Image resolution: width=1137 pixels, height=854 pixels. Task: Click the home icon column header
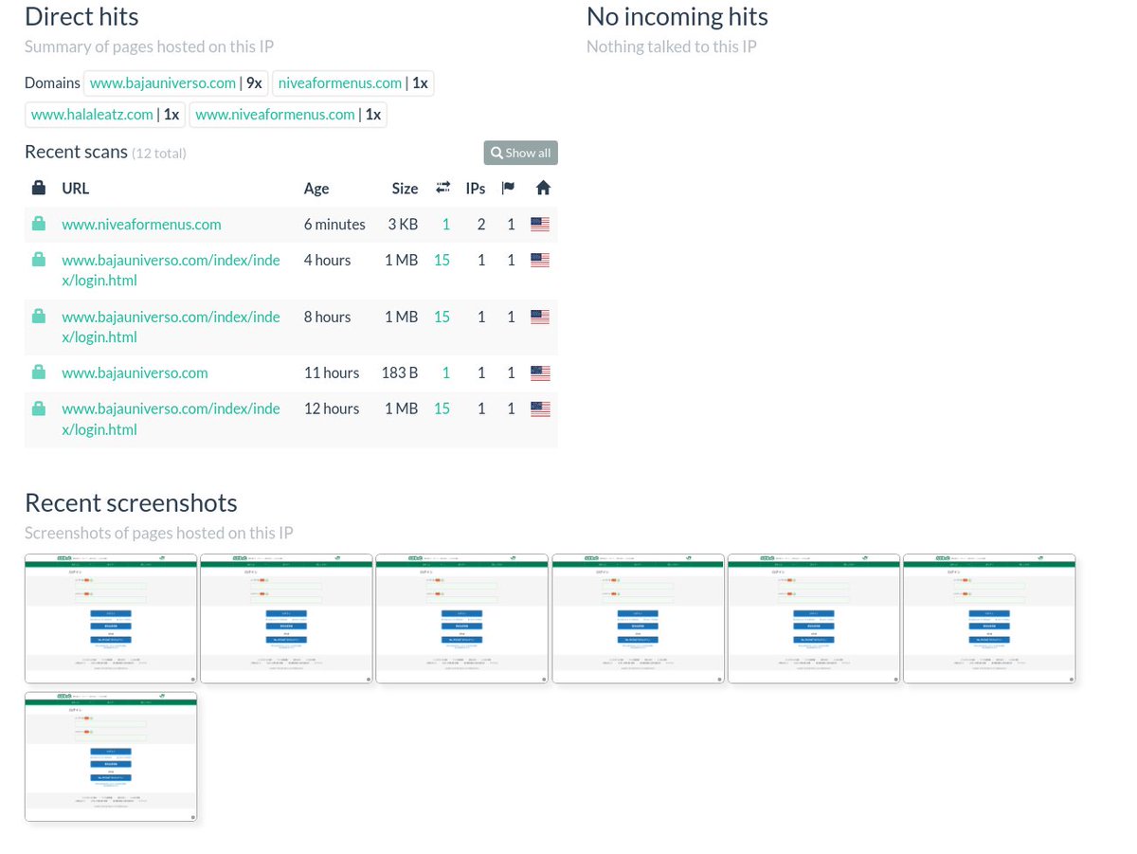[543, 188]
